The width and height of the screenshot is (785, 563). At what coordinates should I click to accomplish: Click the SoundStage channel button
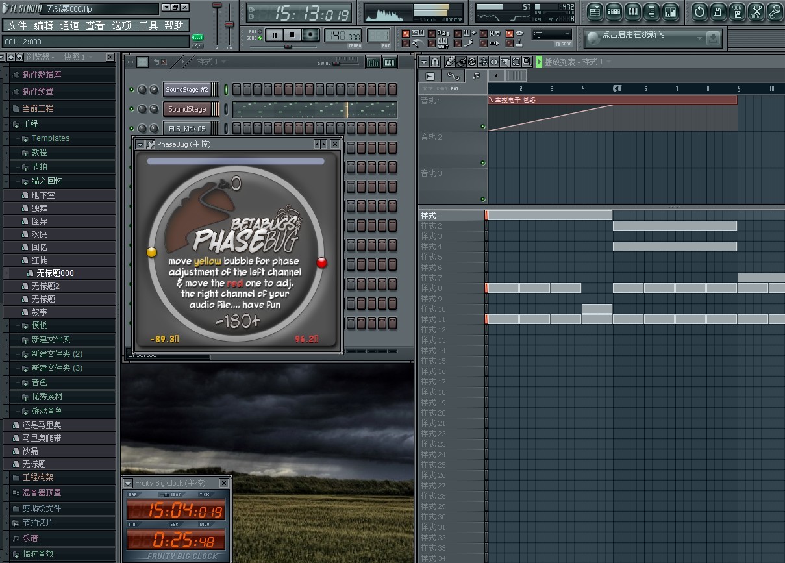(187, 109)
